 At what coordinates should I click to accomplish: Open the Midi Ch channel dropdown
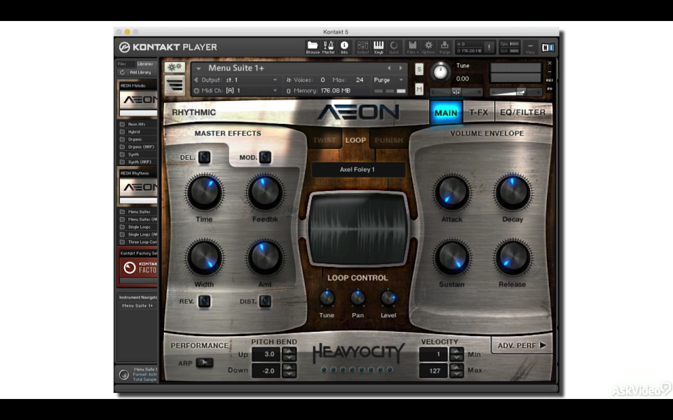pyautogui.click(x=236, y=90)
